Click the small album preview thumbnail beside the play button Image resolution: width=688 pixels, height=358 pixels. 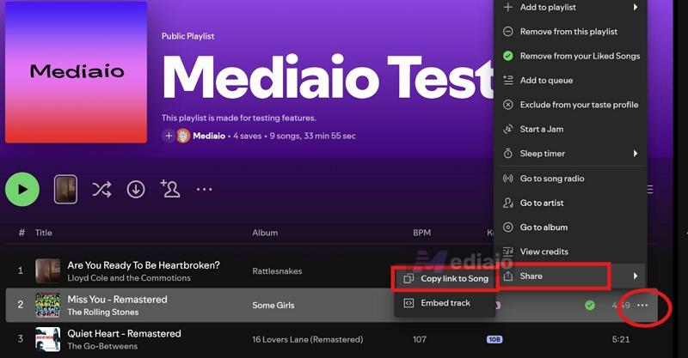click(66, 189)
